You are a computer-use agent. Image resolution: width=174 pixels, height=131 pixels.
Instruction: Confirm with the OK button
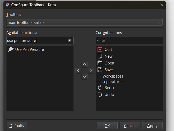click(107, 125)
